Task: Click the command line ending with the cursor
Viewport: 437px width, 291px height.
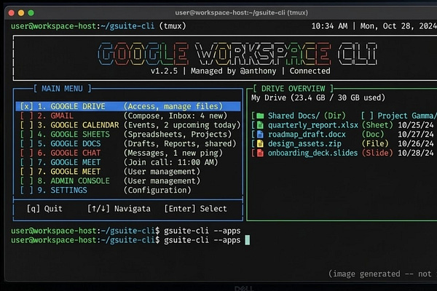Action: click(130, 240)
